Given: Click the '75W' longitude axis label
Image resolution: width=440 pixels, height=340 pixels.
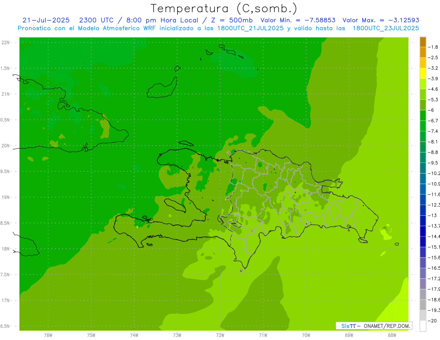Looking at the screenshot, I should 91,335.
